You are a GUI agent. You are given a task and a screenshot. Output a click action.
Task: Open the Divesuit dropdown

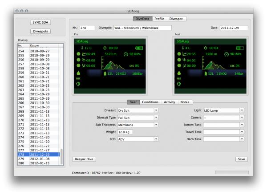[137, 110]
